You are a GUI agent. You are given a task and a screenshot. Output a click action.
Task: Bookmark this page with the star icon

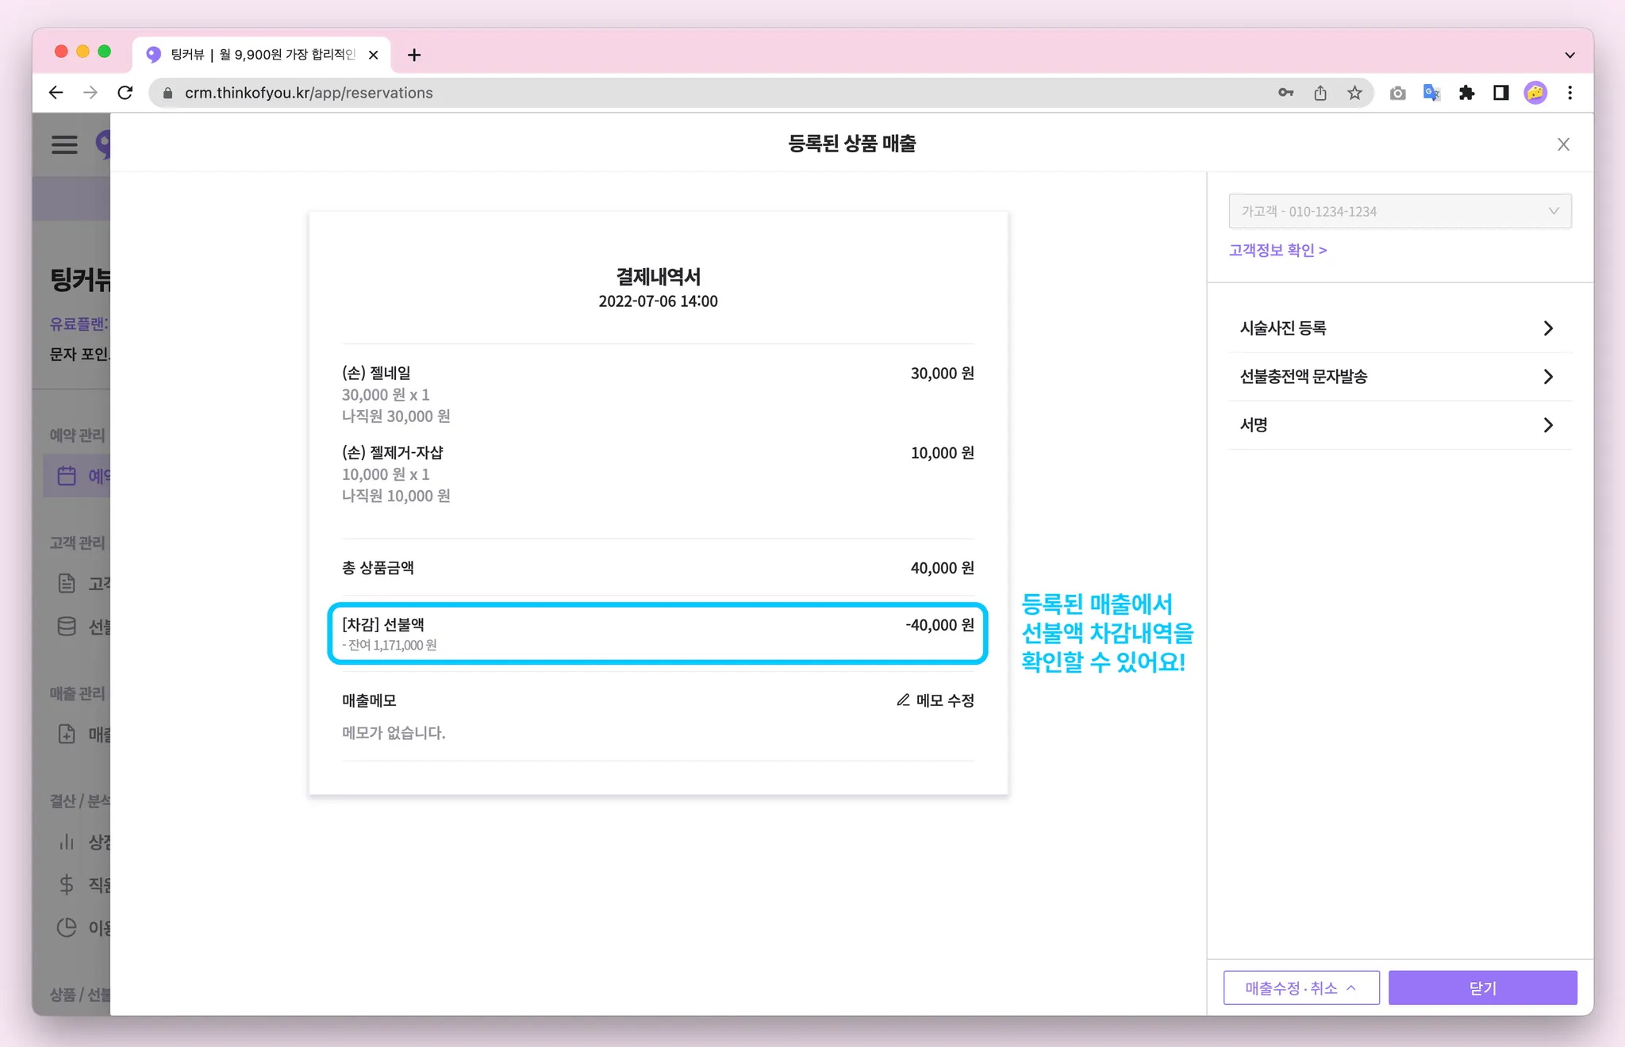pyautogui.click(x=1354, y=93)
